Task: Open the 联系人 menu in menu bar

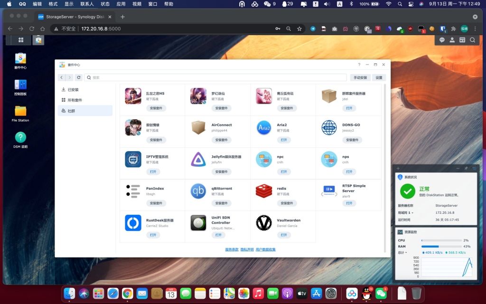Action: click(87, 4)
